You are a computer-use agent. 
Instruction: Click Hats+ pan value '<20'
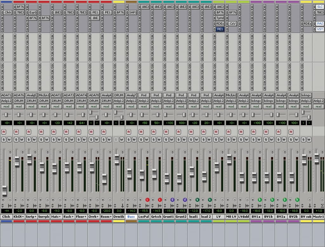click(56, 123)
